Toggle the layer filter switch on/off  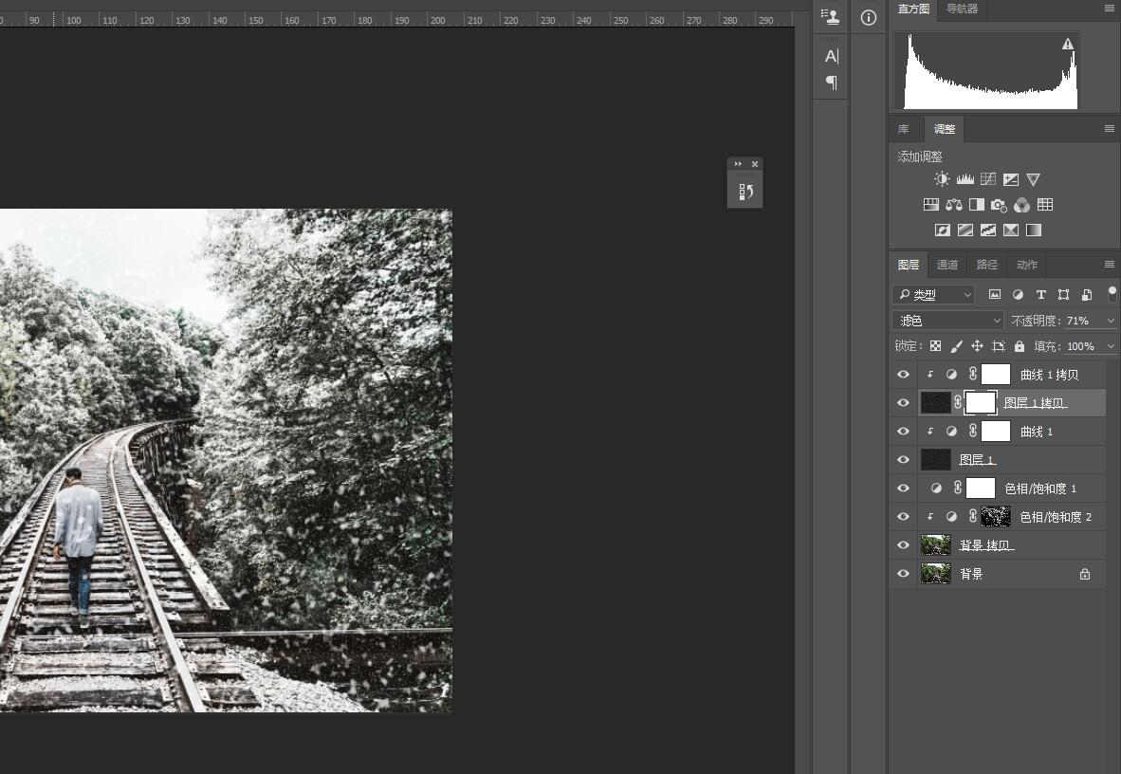pyautogui.click(x=1112, y=293)
